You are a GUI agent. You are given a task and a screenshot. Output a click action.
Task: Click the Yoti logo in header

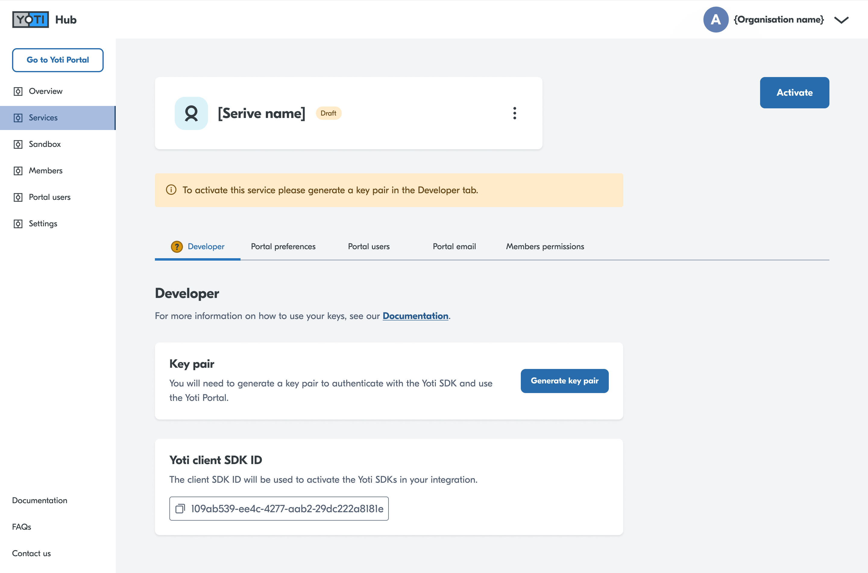[x=30, y=19]
